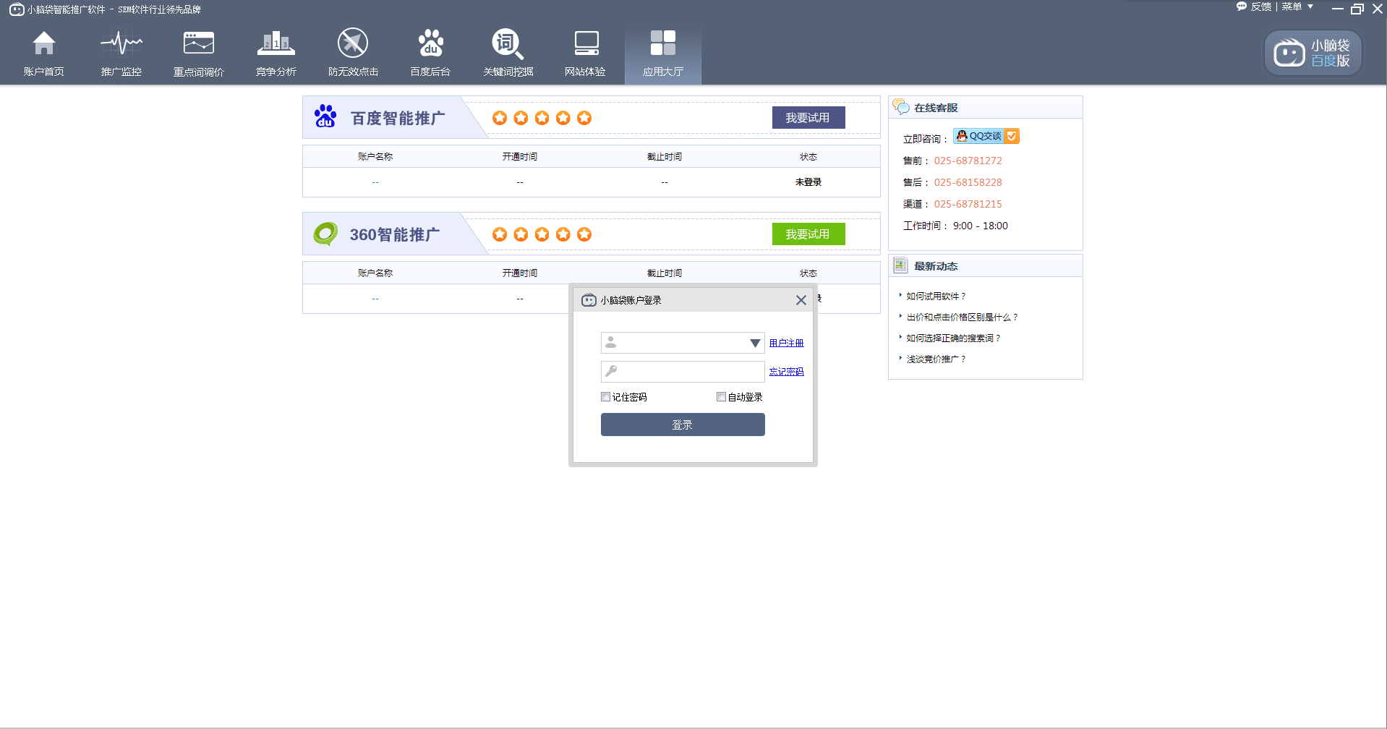The image size is (1387, 729).
Task: Open 百度后台 paw icon
Action: 430,54
